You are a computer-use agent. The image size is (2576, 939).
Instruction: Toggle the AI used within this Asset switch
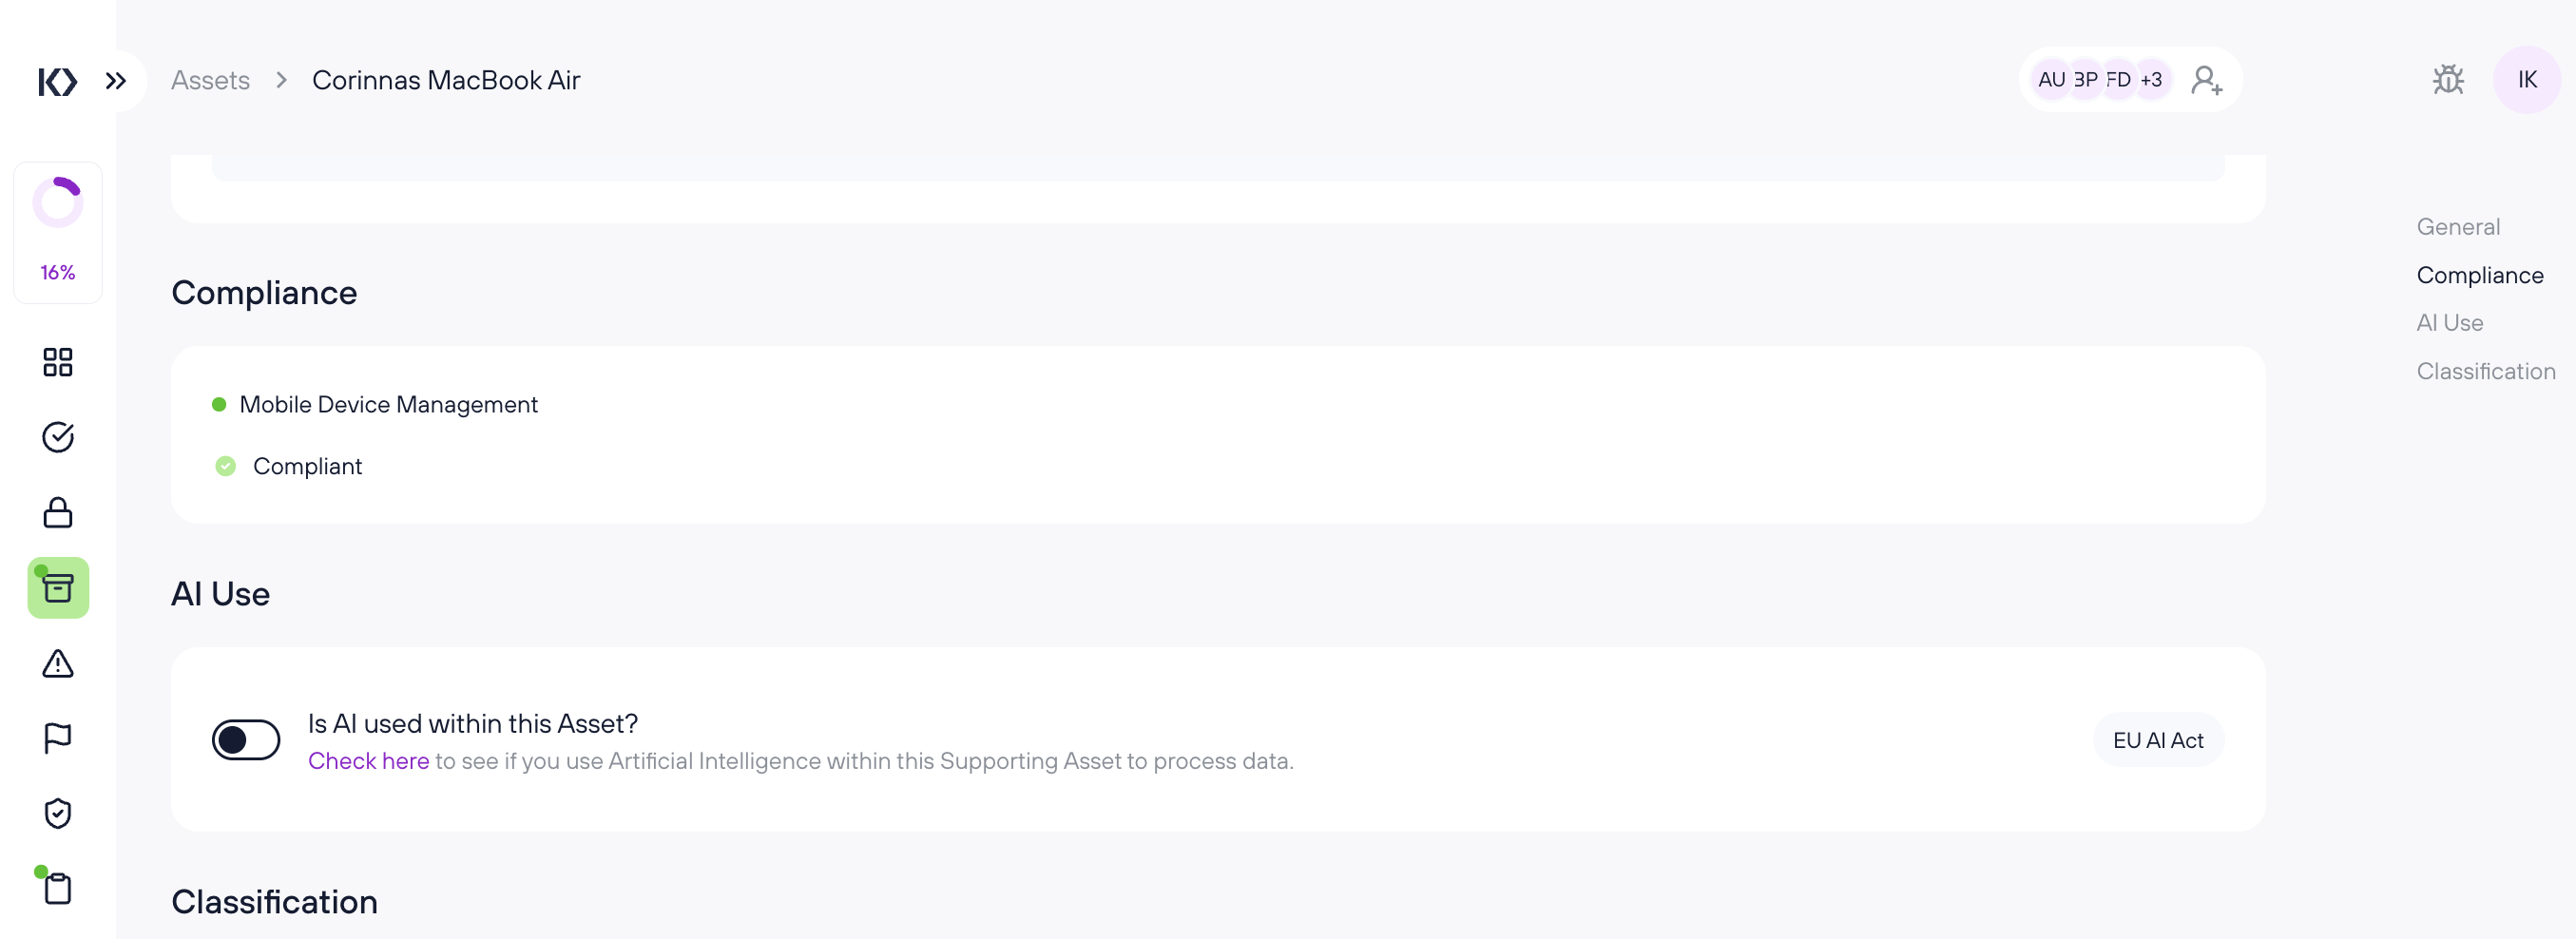(246, 740)
